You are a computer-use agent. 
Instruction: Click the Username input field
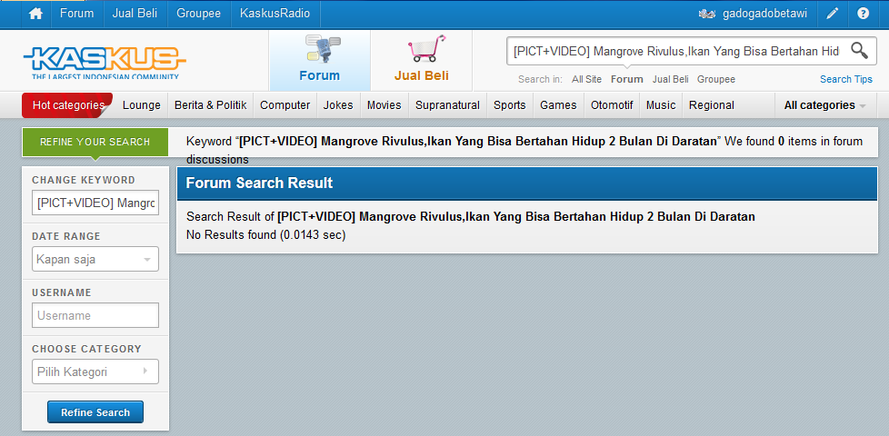95,315
